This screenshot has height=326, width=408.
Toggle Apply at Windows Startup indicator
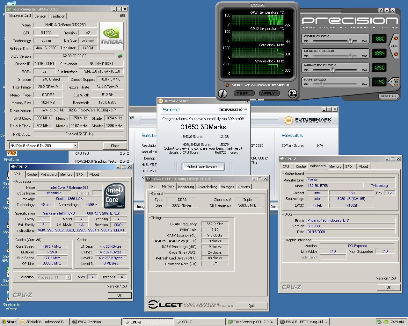coord(227,85)
